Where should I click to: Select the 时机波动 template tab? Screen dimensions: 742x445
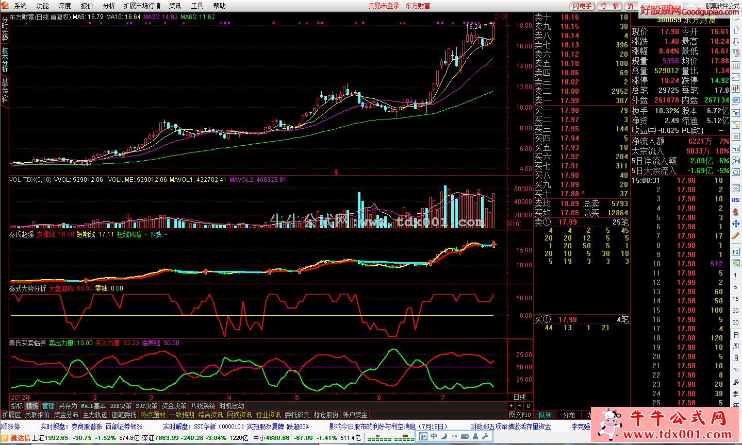point(232,406)
